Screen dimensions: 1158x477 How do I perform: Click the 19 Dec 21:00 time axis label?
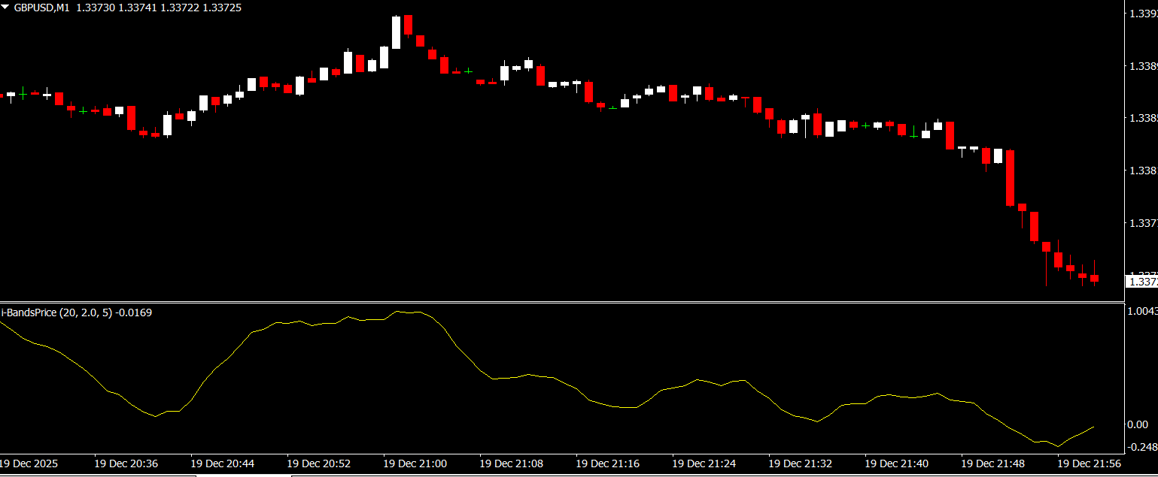tap(415, 463)
